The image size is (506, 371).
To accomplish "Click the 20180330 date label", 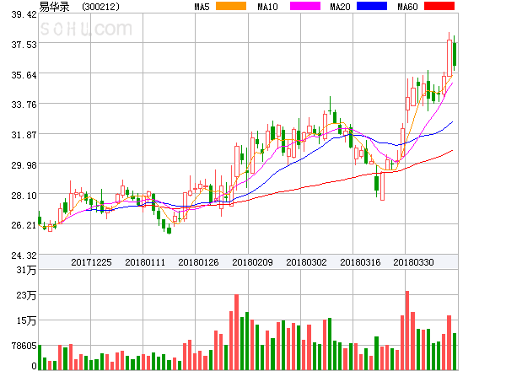I will [413, 262].
